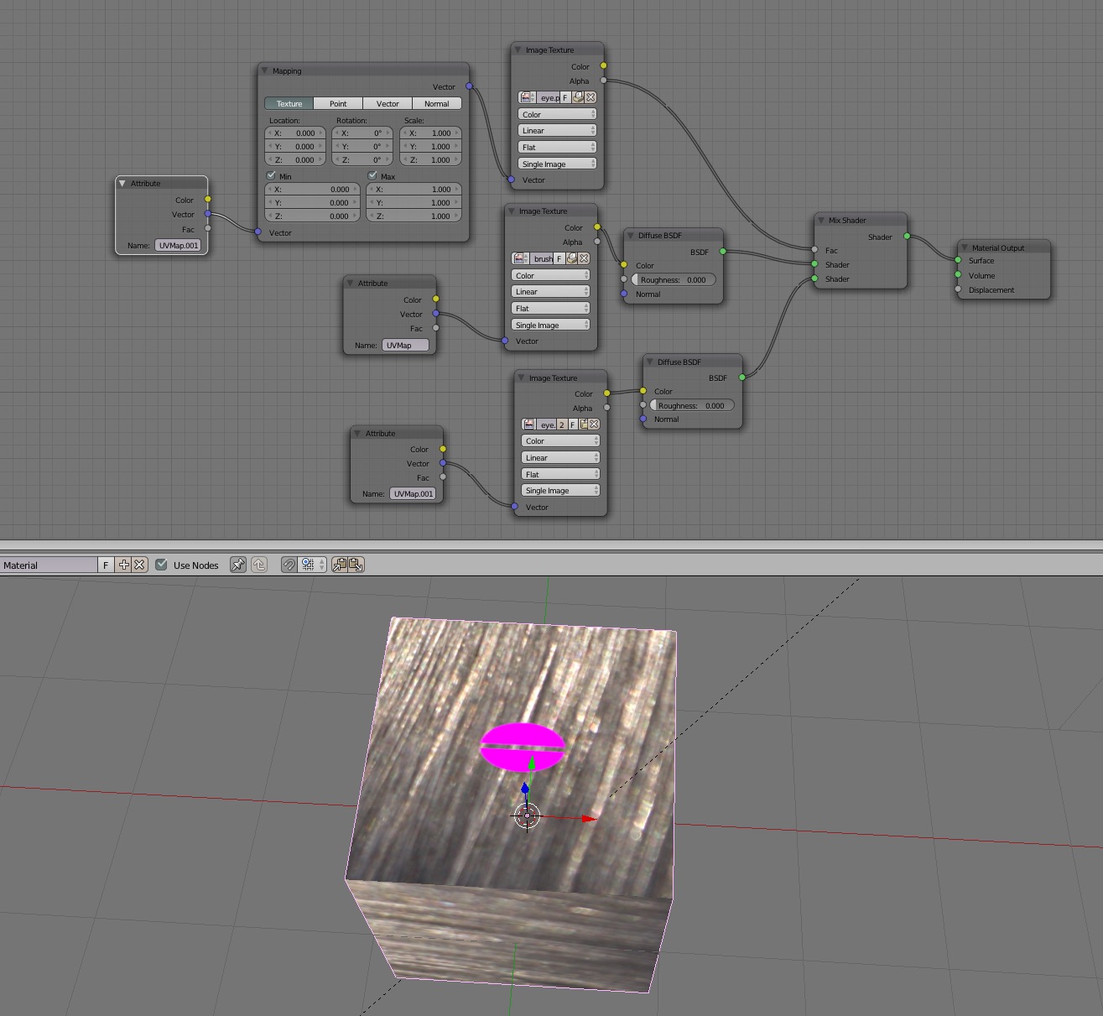Browse image icon in bottom eye Image Texture
This screenshot has width=1103, height=1016.
coord(529,425)
